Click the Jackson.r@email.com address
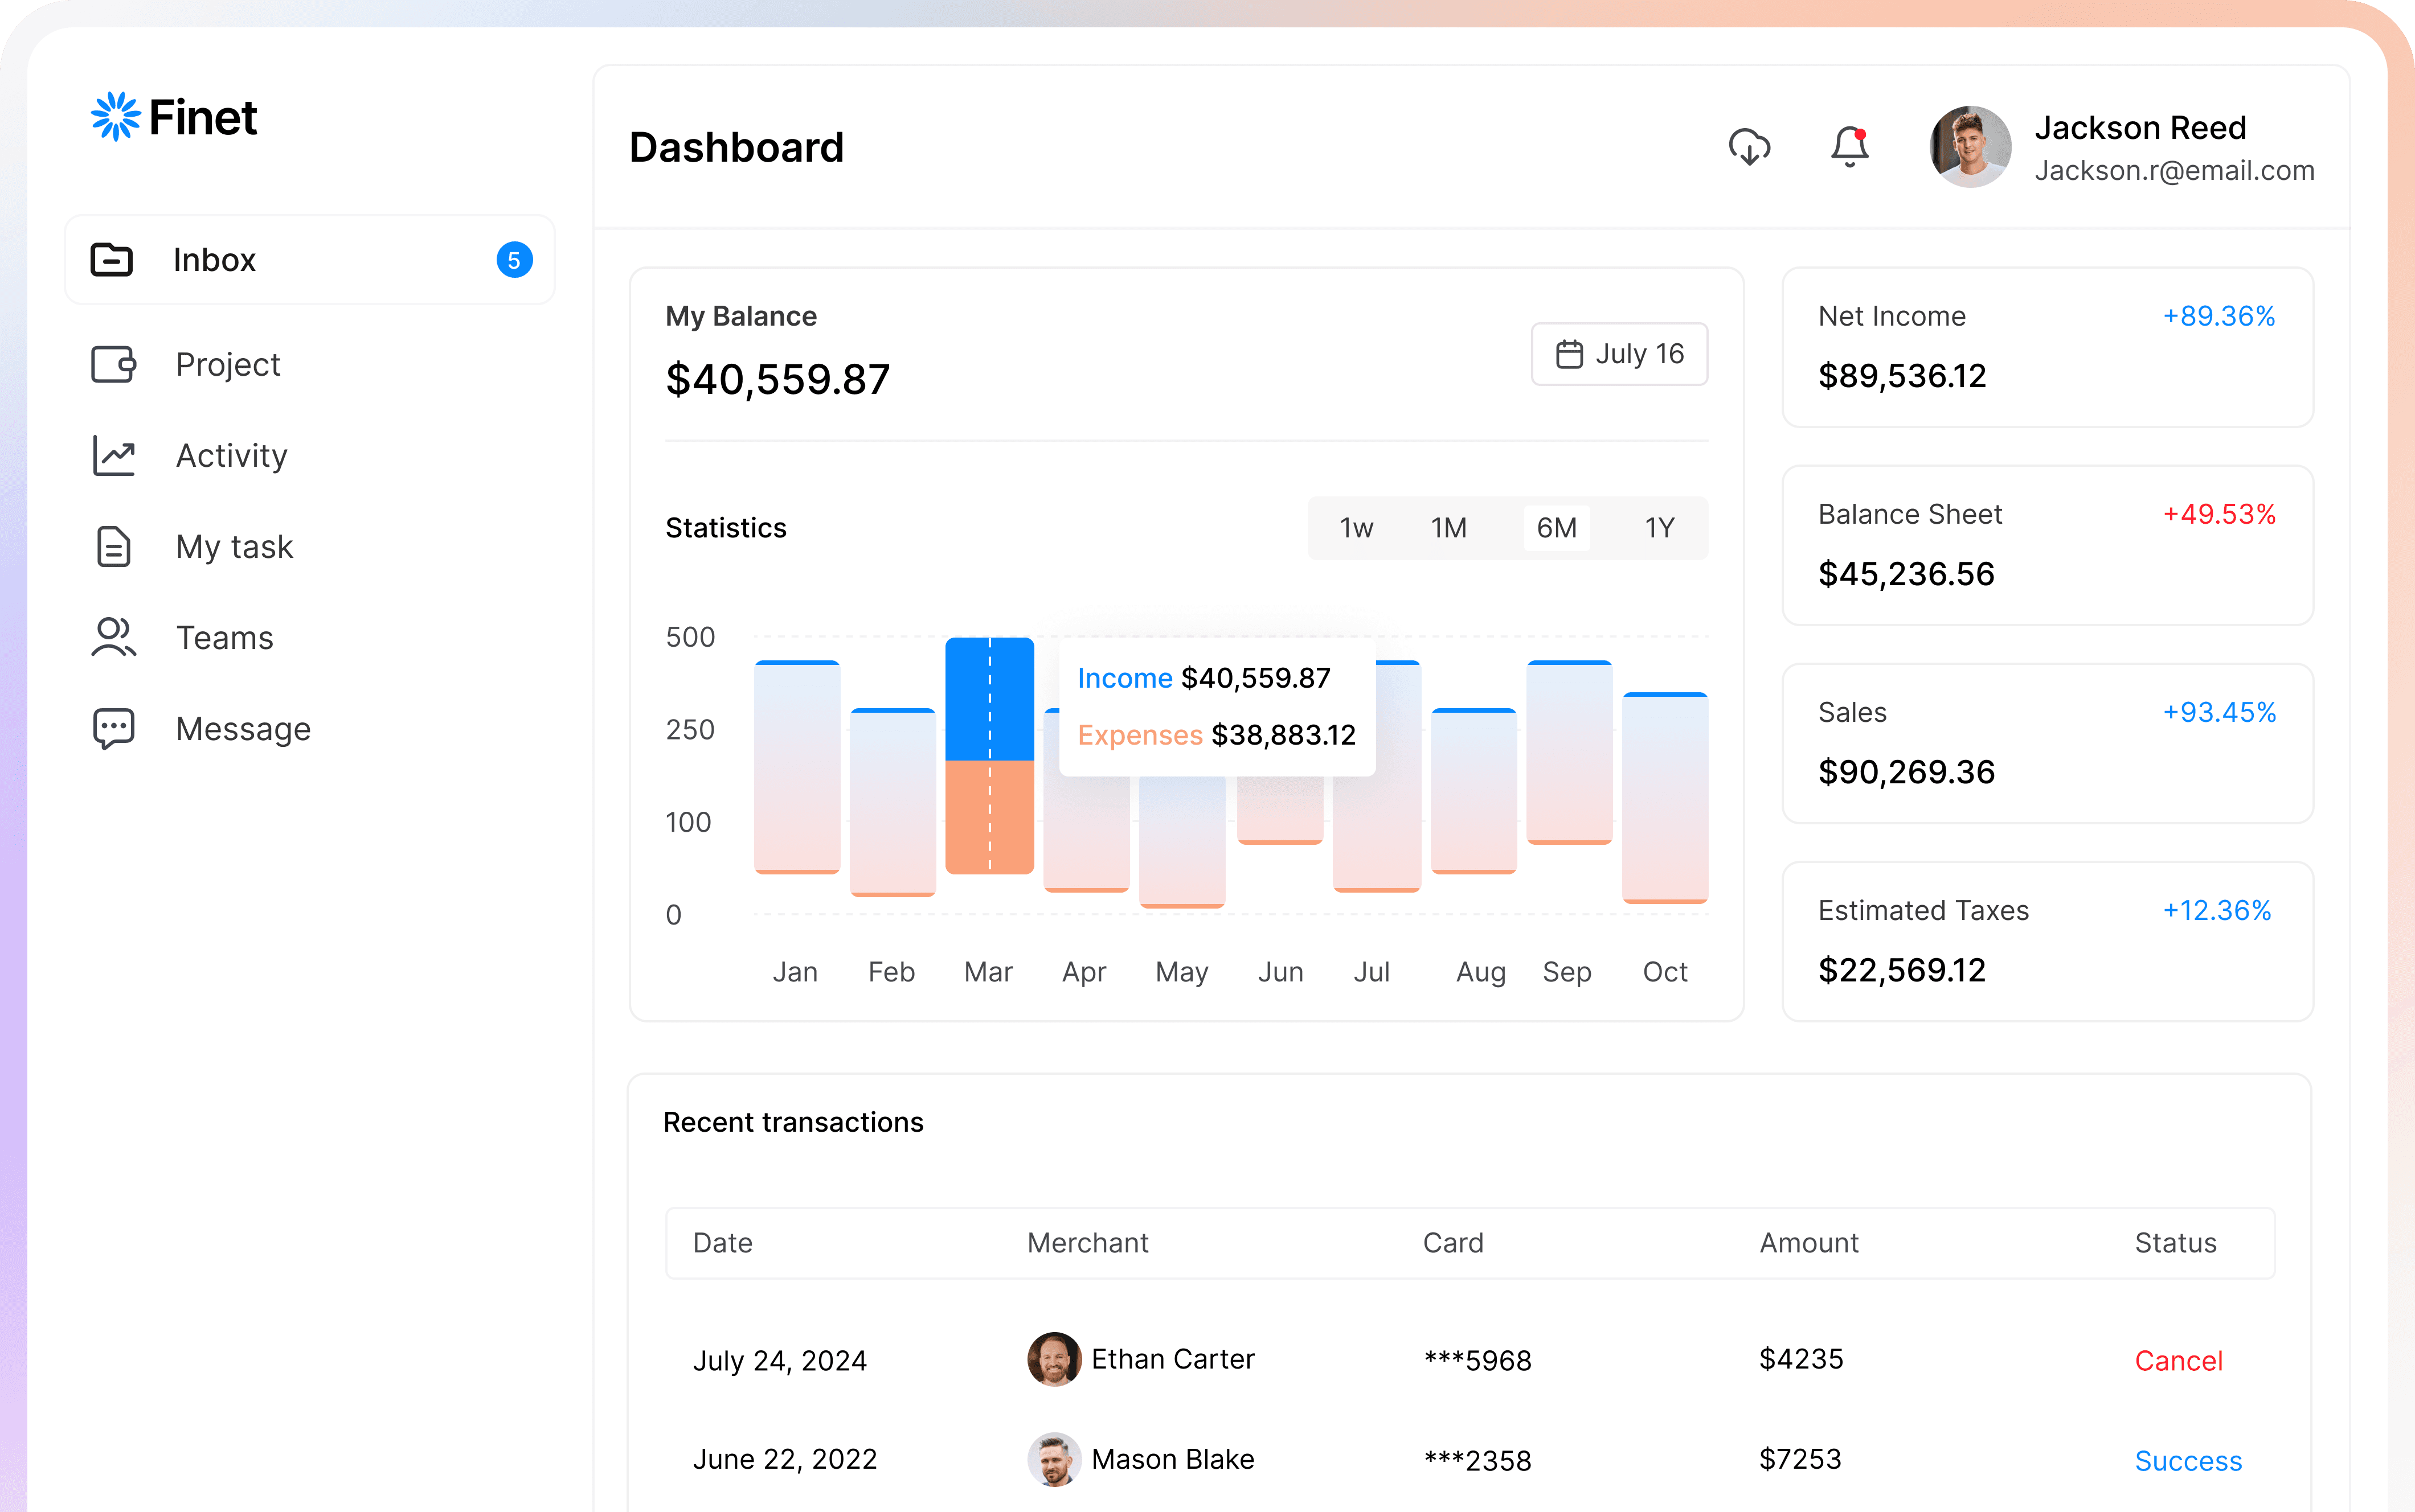Screen dimensions: 2415x1512 pos(2175,171)
